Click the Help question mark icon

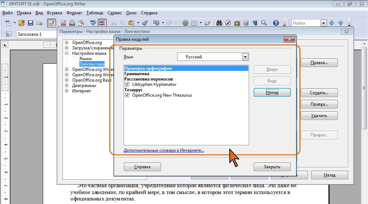pyautogui.click(x=276, y=23)
